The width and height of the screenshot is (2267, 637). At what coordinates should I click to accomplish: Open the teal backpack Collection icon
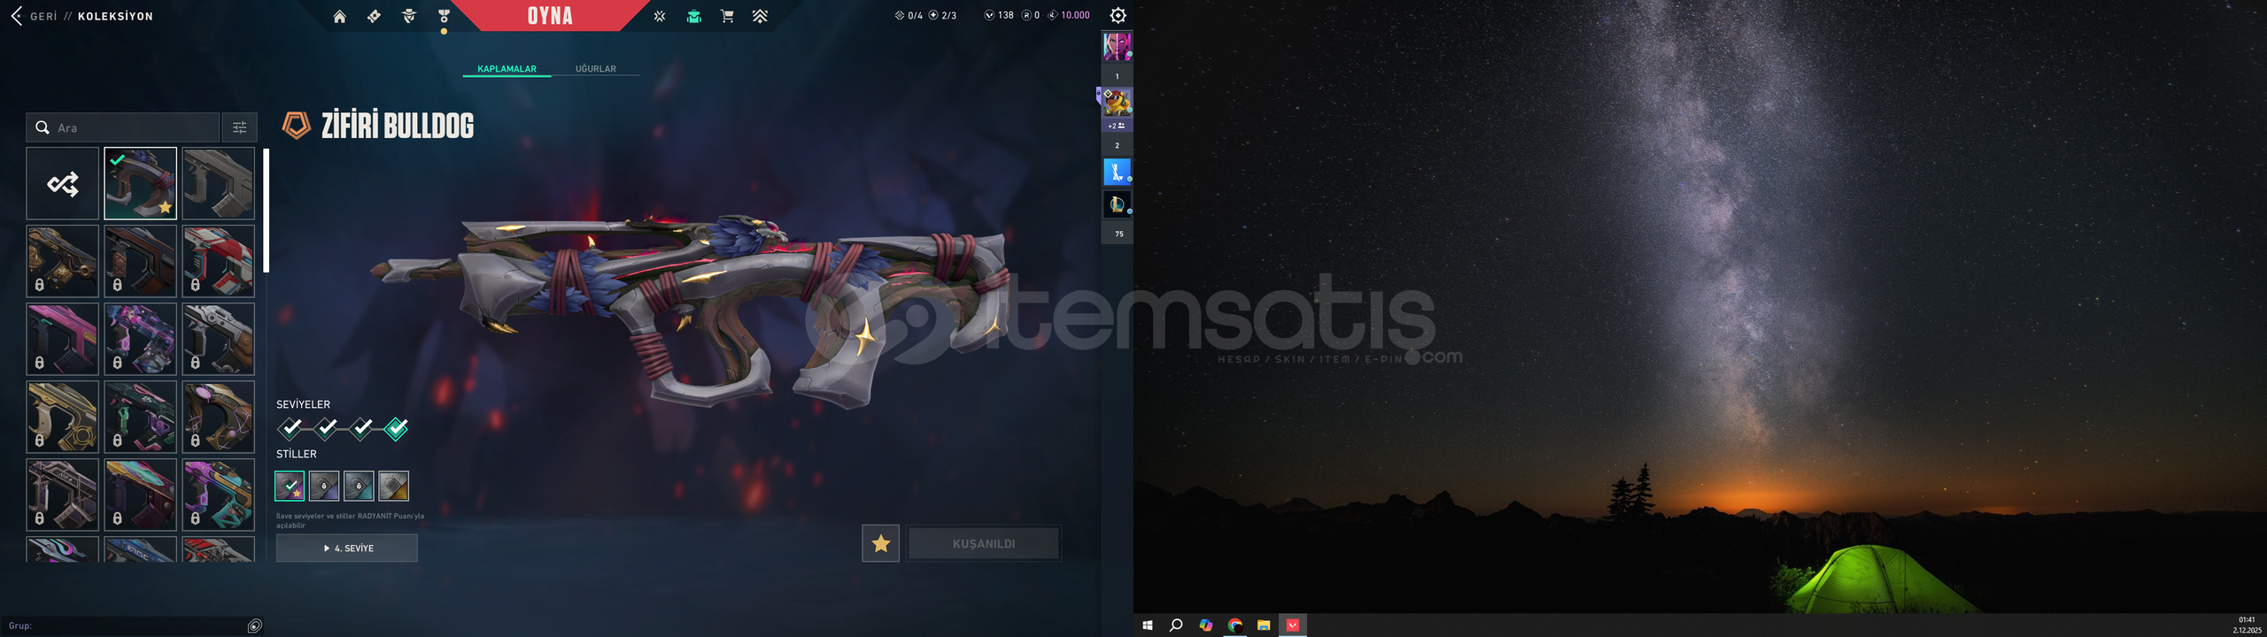pyautogui.click(x=694, y=16)
